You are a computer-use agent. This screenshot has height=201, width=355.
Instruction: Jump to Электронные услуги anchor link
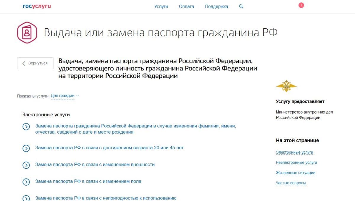pos(294,153)
